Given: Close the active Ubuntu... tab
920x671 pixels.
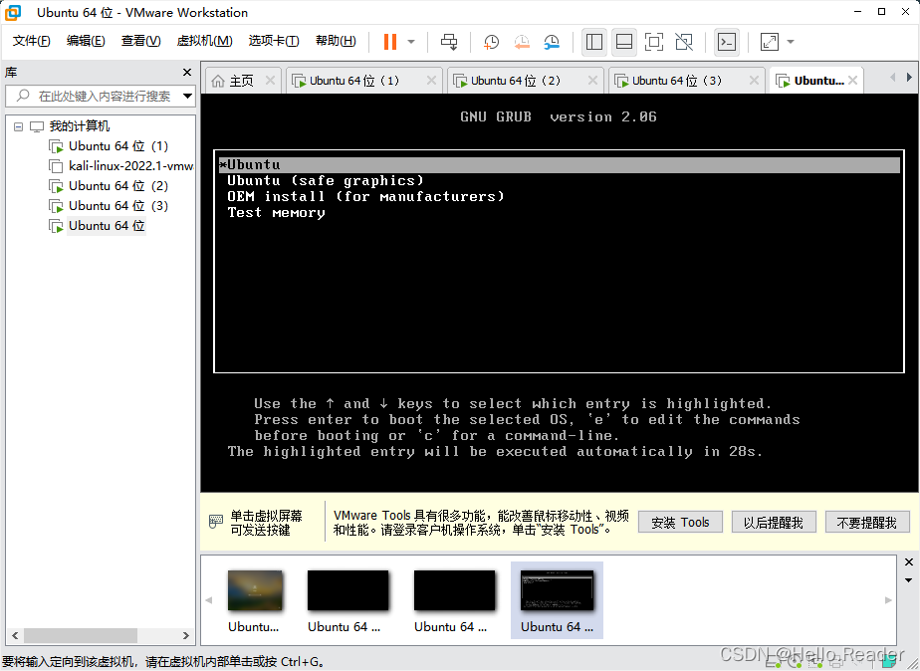Looking at the screenshot, I should 852,81.
